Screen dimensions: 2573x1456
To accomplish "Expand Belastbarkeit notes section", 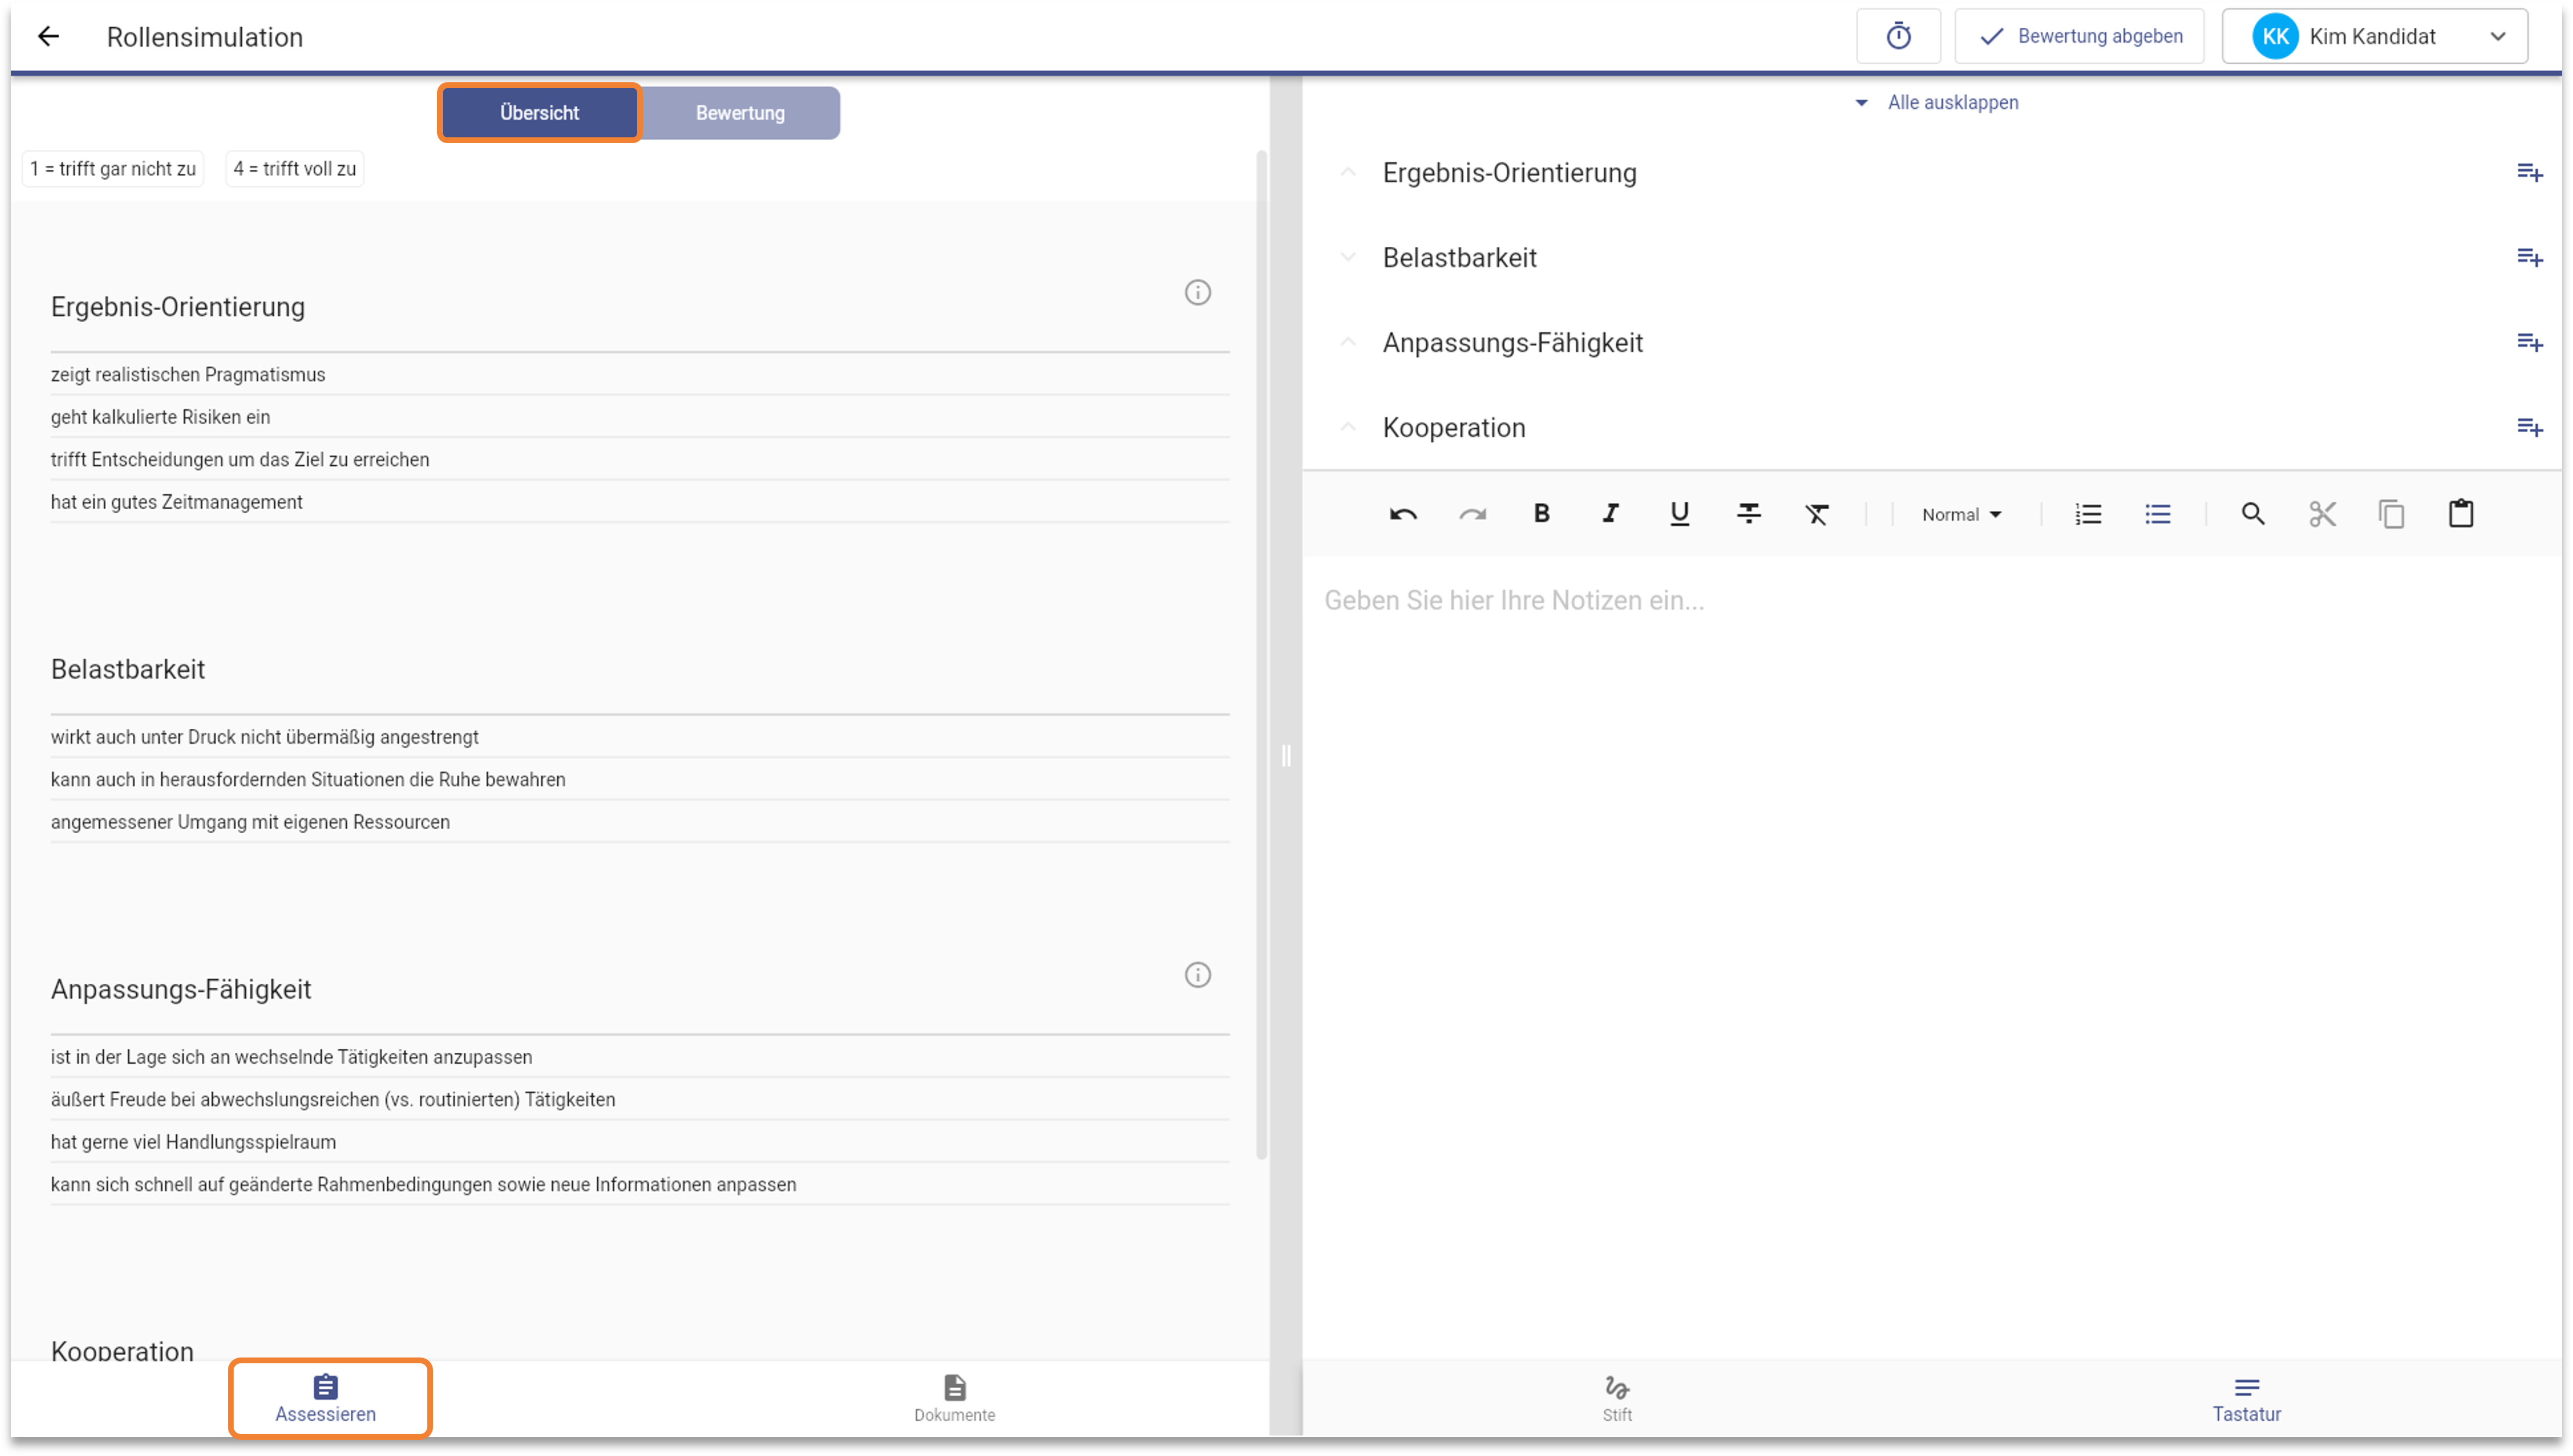I will 1347,258.
